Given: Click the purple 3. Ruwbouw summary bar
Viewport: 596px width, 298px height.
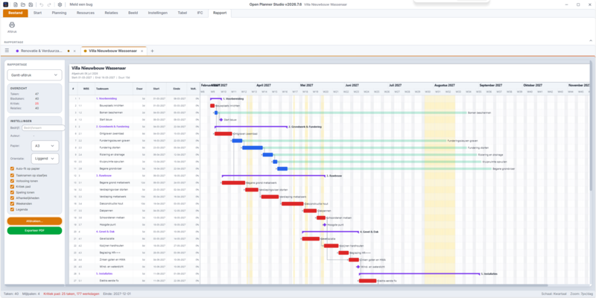Looking at the screenshot, I should pyautogui.click(x=273, y=176).
